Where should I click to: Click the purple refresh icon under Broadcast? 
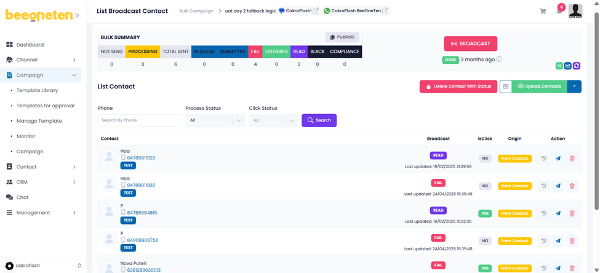pos(577,66)
